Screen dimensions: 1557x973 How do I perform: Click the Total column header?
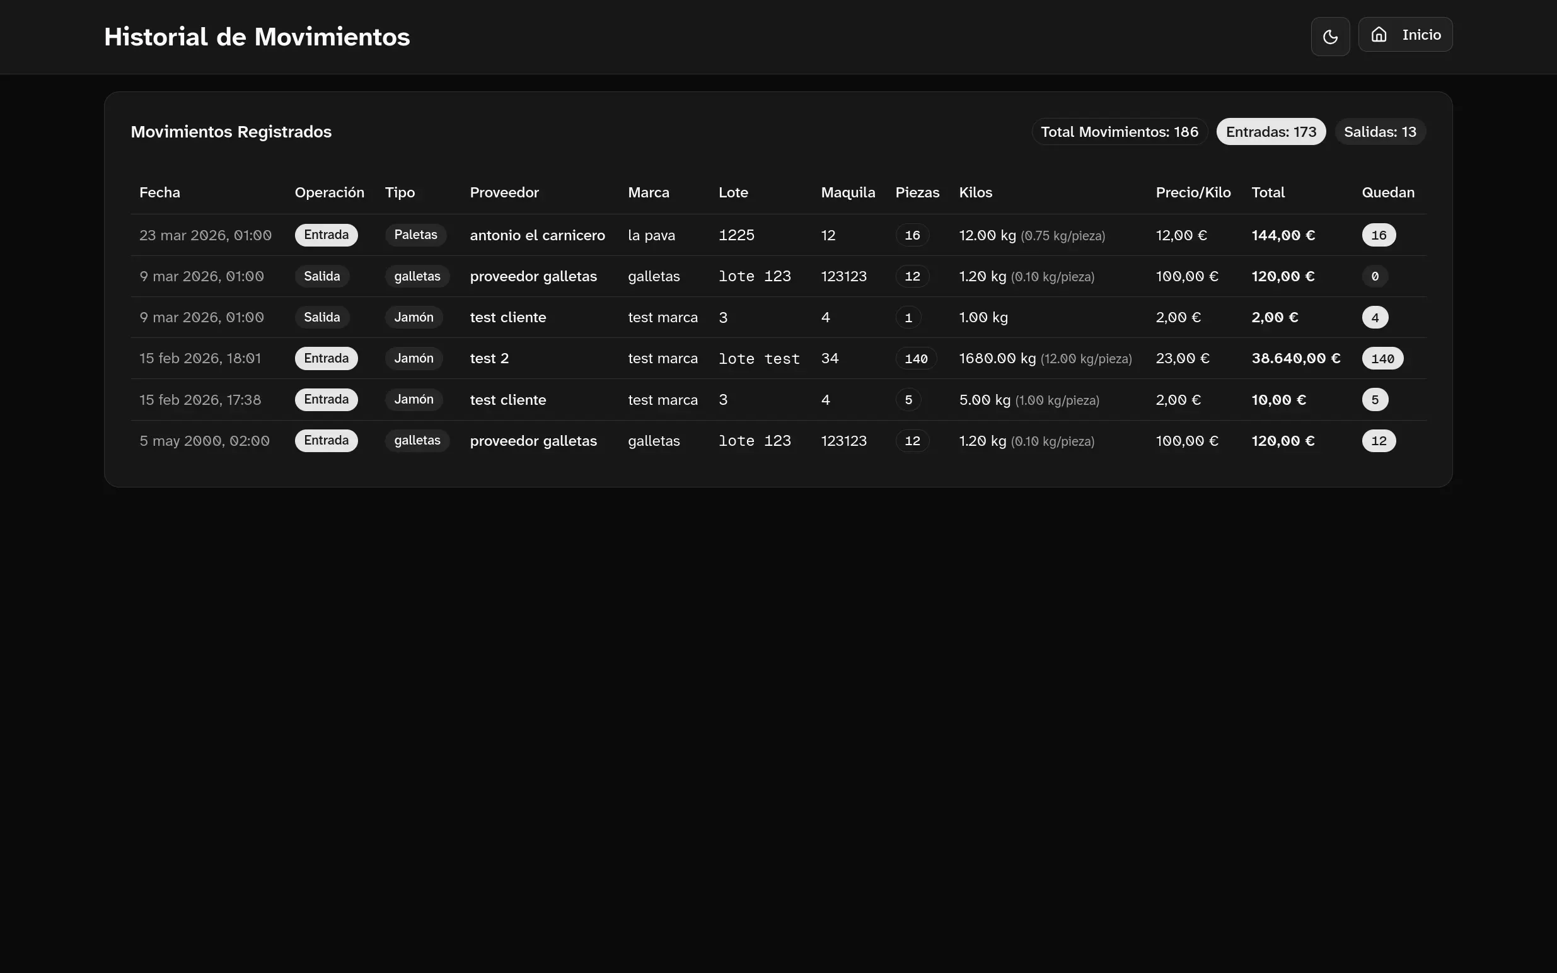(1268, 192)
